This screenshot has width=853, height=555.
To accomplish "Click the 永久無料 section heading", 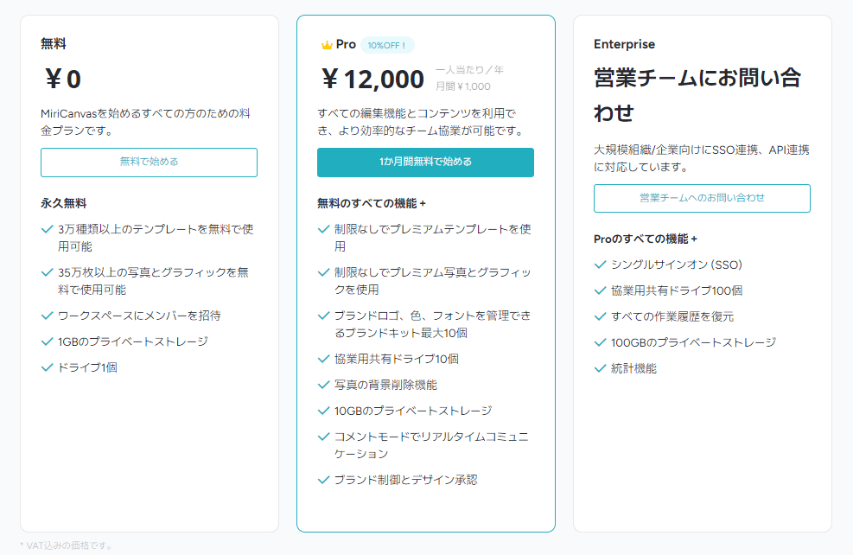I will coord(64,203).
